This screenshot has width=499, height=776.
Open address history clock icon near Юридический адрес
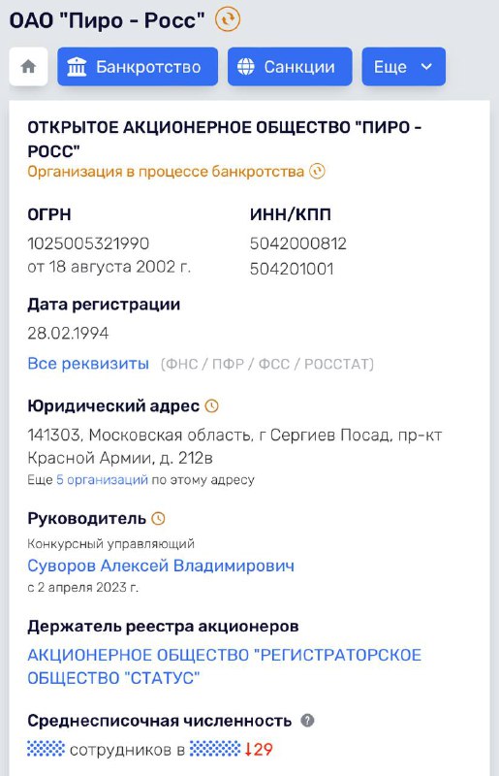pyautogui.click(x=211, y=406)
